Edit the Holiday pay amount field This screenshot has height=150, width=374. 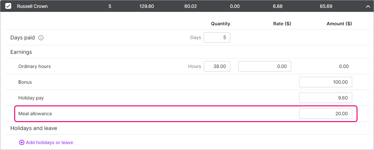[x=325, y=98]
